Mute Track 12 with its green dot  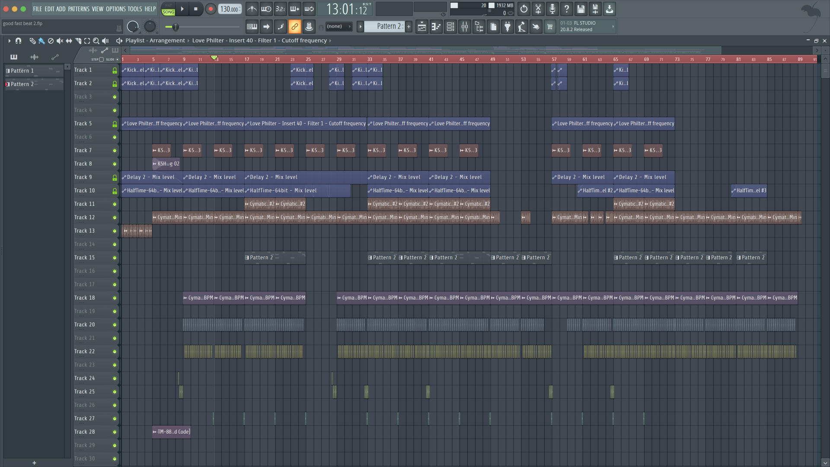tap(115, 218)
